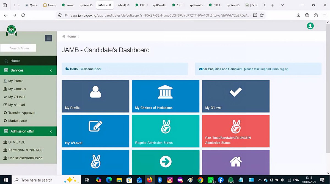The width and height of the screenshot is (330, 184).
Task: Click the tracking protection shield icon
Action: (x=59, y=15)
